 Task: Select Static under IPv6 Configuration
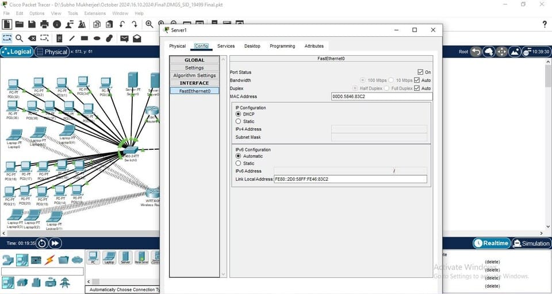[x=238, y=164]
